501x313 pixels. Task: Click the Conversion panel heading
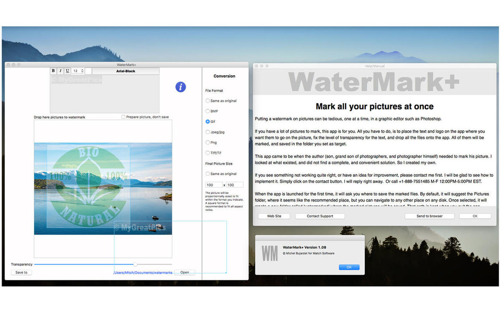[224, 76]
